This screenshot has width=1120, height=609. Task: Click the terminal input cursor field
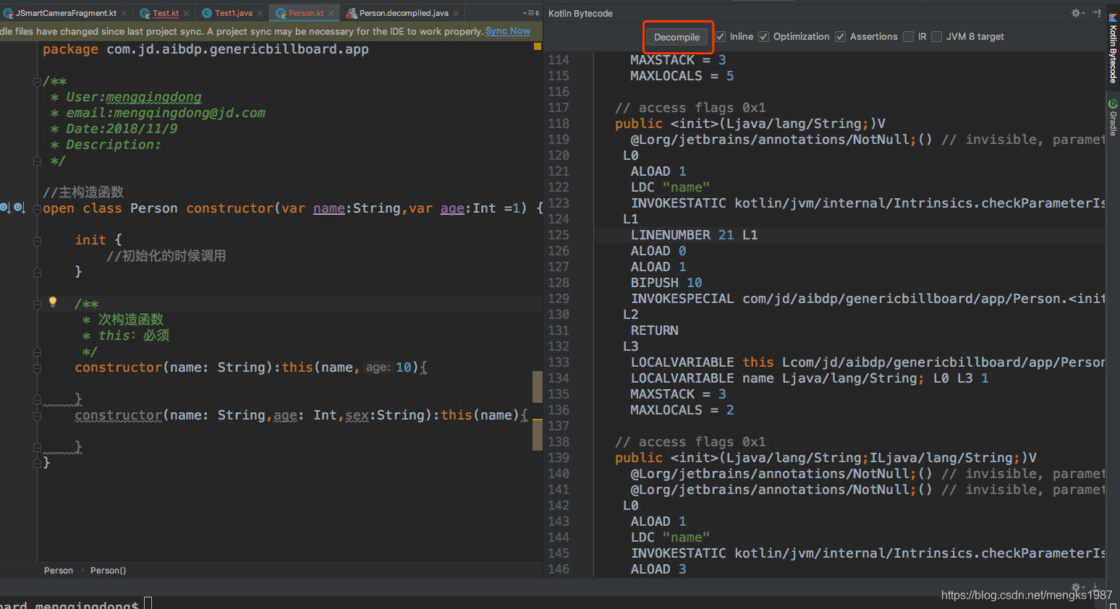coord(148,602)
